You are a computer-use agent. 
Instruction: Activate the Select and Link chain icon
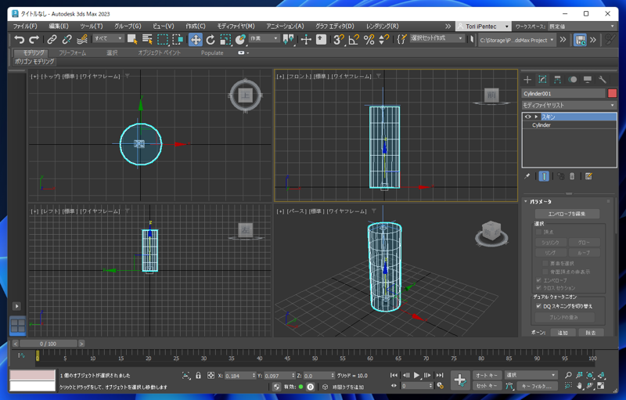[x=52, y=39]
